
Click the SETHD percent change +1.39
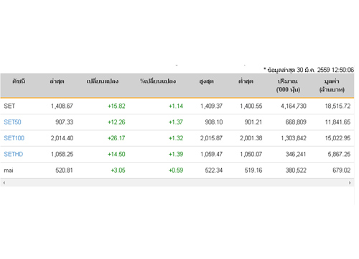tap(176, 154)
